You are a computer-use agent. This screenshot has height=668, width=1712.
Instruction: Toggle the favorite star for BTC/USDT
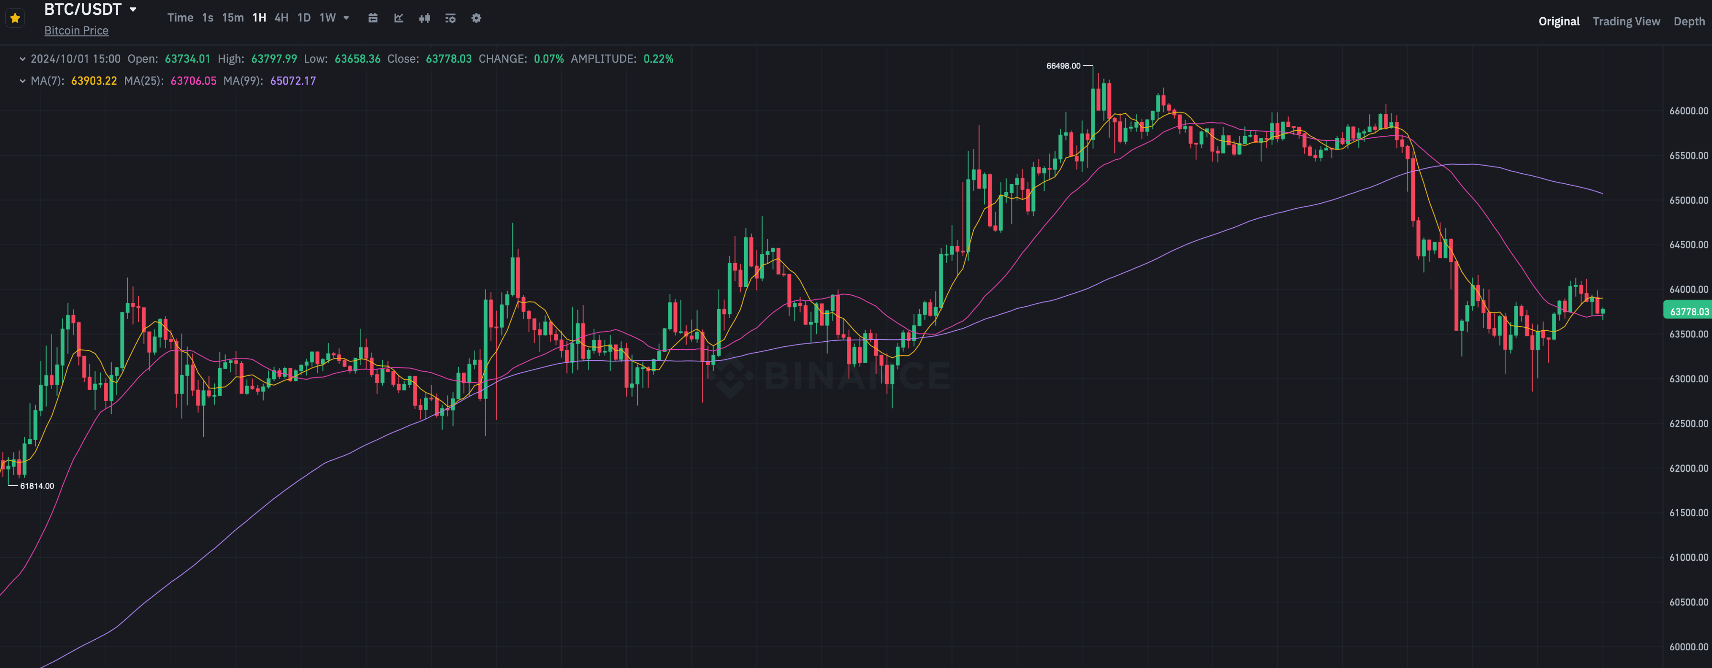(15, 18)
